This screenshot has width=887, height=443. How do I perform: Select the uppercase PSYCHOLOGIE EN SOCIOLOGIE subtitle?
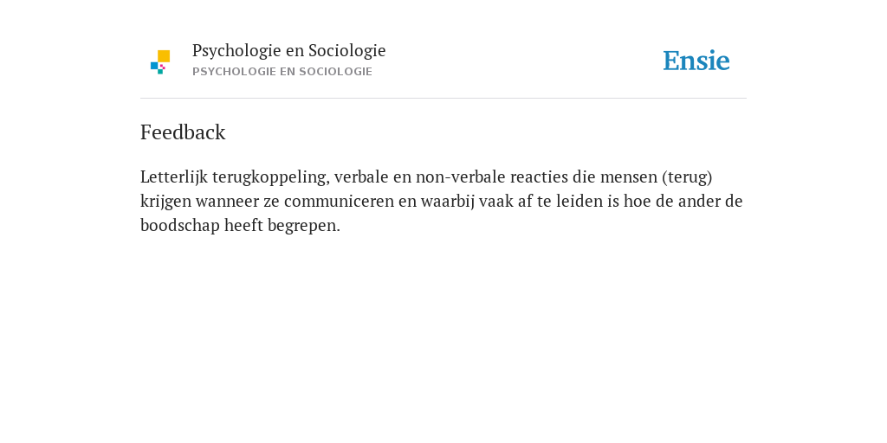tap(282, 72)
